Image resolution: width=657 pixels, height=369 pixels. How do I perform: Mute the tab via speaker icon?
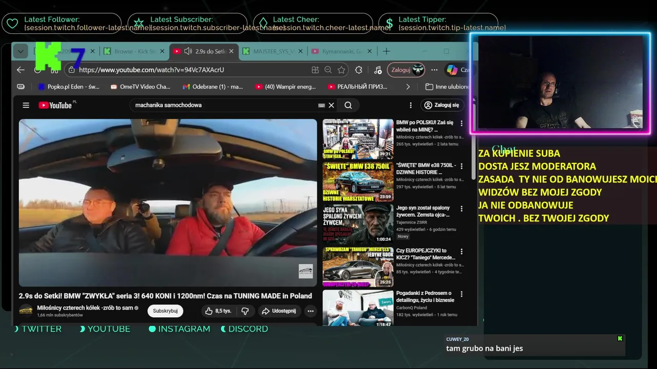188,51
